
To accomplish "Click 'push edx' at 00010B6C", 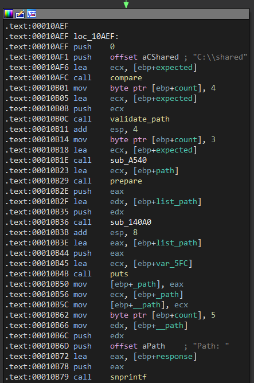I will 99,336.
